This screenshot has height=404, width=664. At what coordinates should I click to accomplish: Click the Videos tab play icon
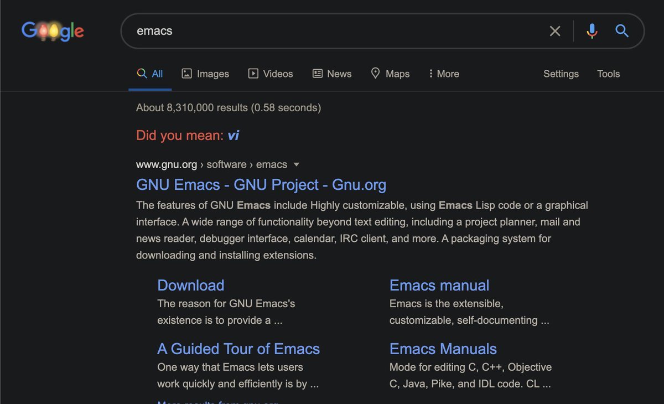click(253, 74)
